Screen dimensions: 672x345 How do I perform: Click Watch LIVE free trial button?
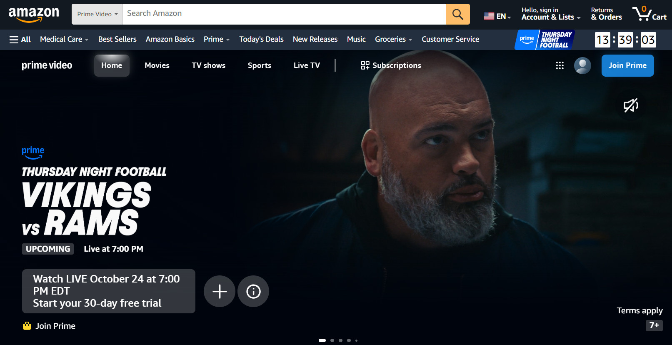tap(109, 291)
